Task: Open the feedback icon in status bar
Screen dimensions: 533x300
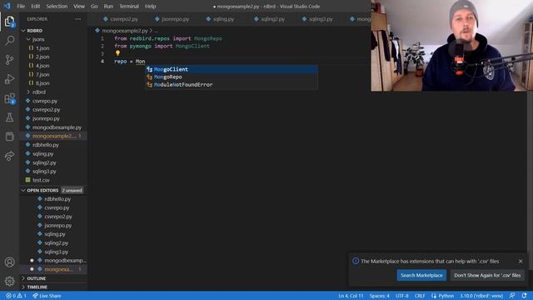Action: 512,296
